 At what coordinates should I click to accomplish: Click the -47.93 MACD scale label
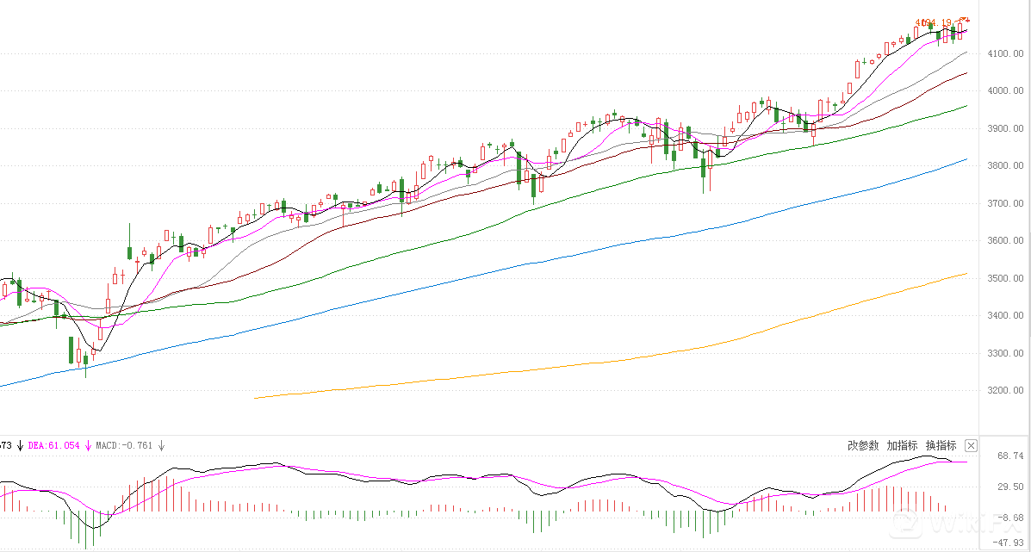click(x=1007, y=543)
